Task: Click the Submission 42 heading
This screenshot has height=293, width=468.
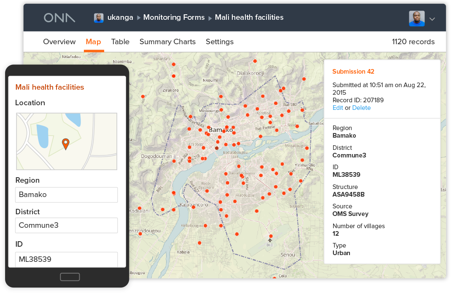Action: click(x=353, y=72)
